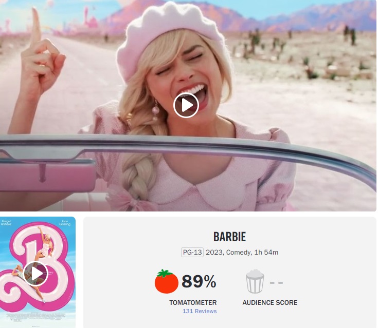Click the raised pointing finger in trailer

point(36,24)
